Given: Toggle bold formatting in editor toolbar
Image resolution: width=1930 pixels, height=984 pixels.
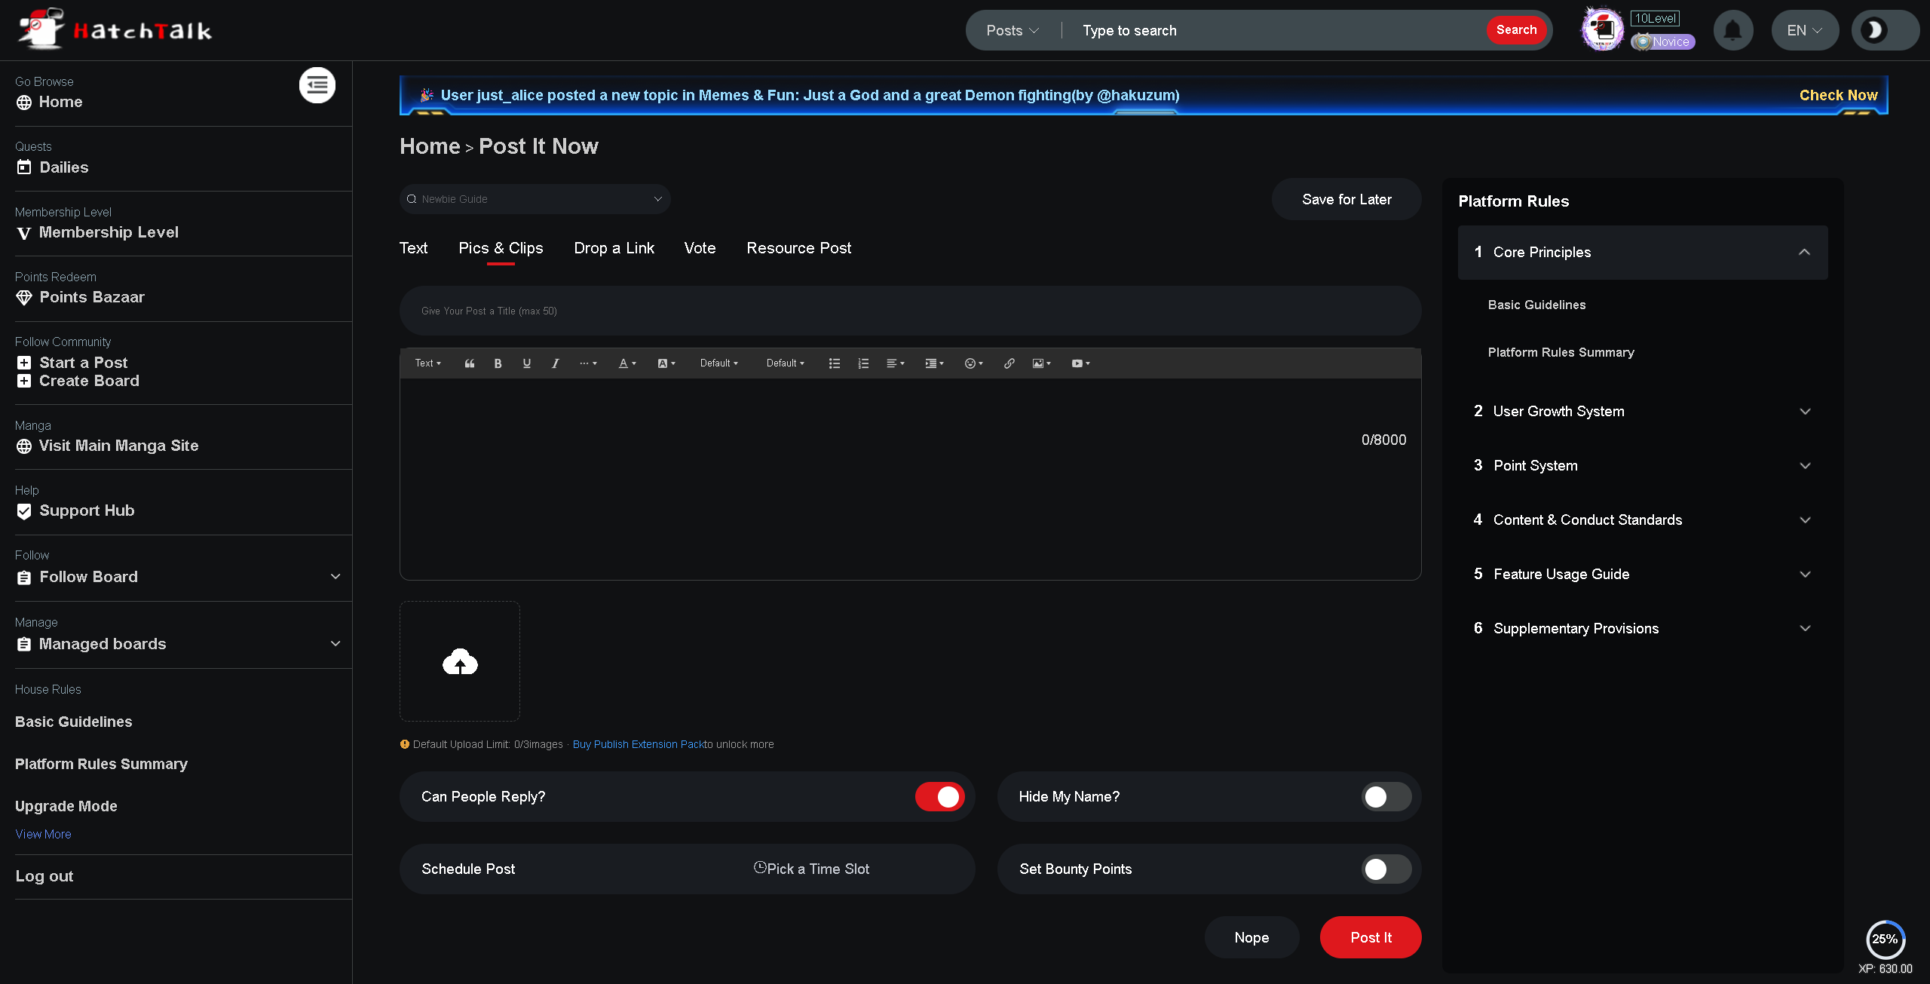Looking at the screenshot, I should click(498, 363).
